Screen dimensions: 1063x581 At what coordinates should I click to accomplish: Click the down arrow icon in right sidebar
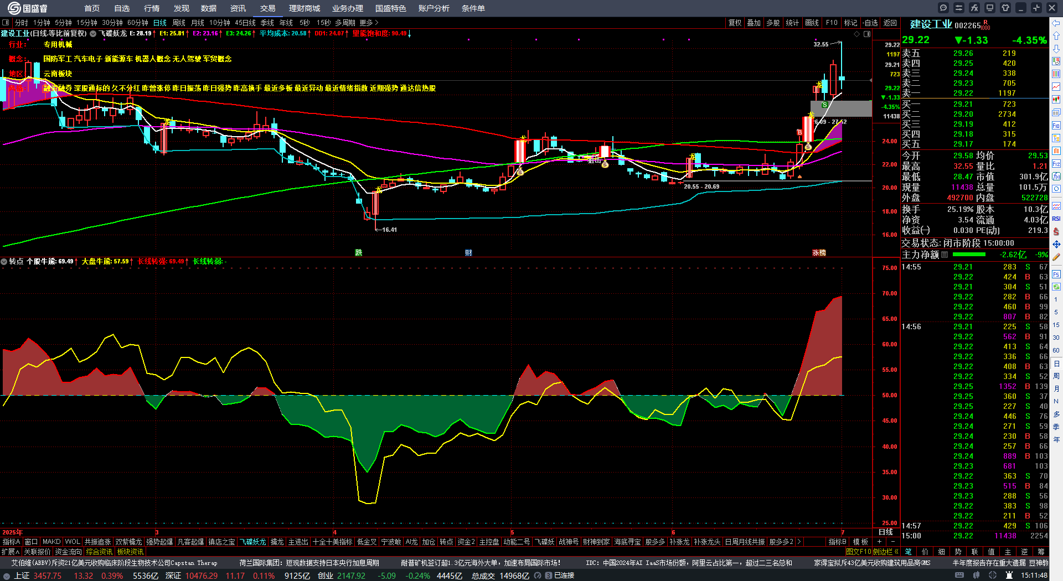1056,49
